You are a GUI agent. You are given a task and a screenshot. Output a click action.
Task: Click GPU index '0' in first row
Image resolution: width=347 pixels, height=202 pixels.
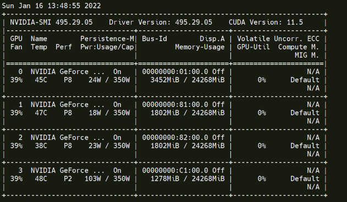point(20,72)
